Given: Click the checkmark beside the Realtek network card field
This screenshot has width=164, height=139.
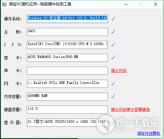Looking at the screenshot, I should pyautogui.click(x=113, y=83).
